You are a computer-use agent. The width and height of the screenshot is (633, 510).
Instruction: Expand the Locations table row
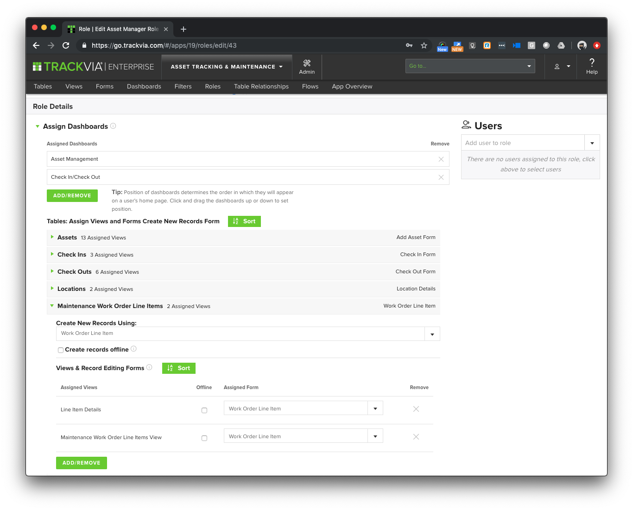(x=52, y=288)
